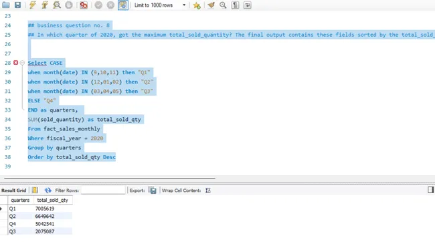Select cell 2075087 in the results
Image resolution: width=435 pixels, height=242 pixels.
click(53, 231)
